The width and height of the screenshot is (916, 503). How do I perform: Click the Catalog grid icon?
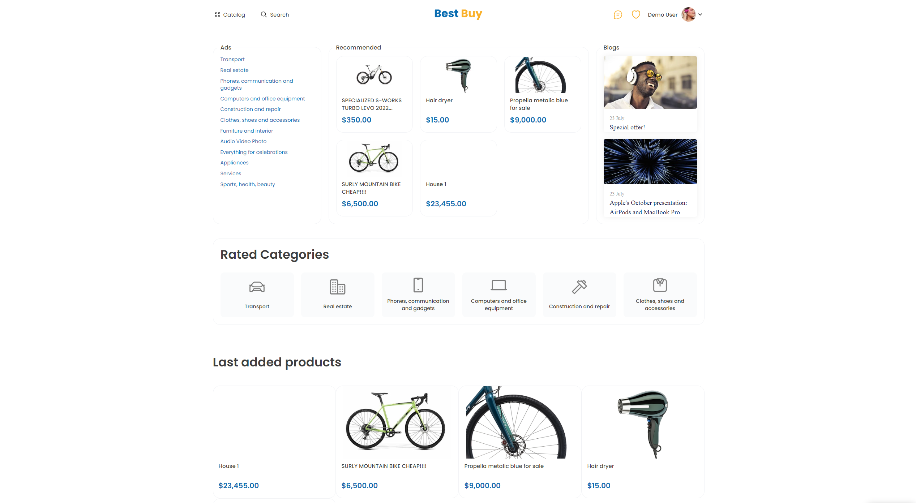click(217, 15)
